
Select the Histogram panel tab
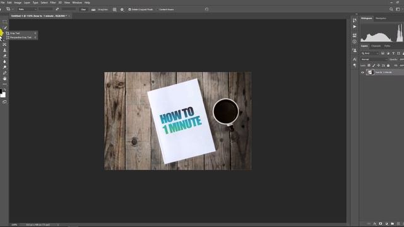click(x=366, y=18)
